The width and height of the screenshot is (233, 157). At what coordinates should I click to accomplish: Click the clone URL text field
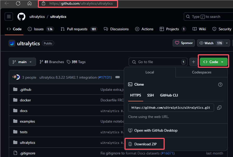[171, 108]
